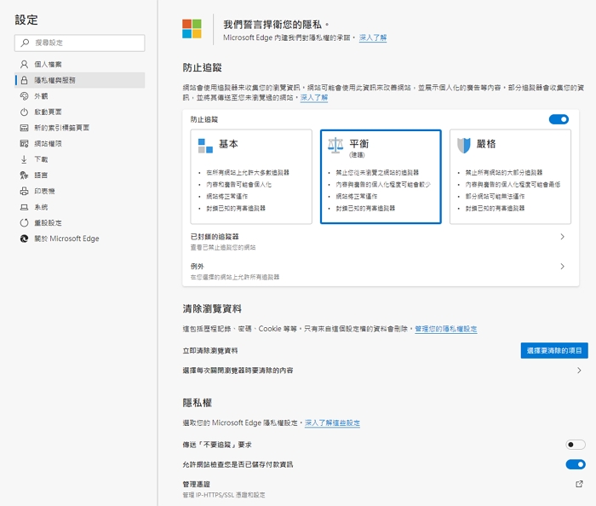Click 深入了解 link next to the privacy promise

click(x=373, y=37)
